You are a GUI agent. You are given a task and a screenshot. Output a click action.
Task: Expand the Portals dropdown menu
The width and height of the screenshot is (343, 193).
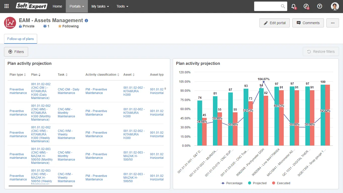click(77, 6)
